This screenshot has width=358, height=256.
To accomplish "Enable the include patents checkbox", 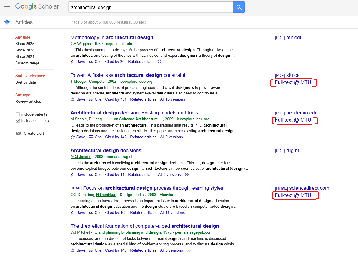I will click(18, 114).
